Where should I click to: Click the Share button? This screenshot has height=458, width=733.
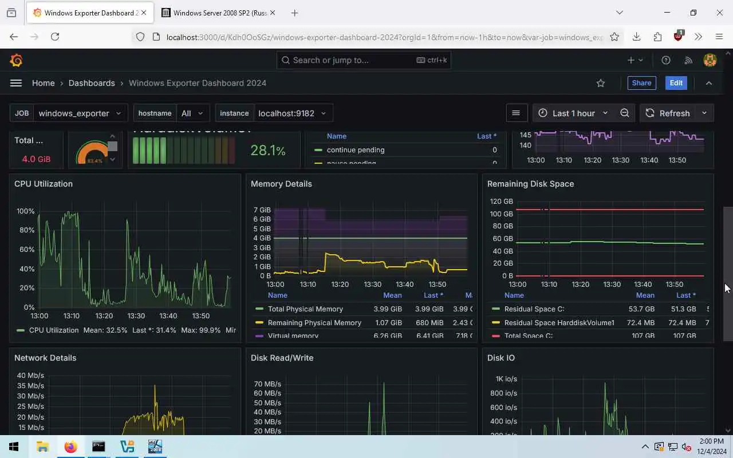(x=641, y=83)
